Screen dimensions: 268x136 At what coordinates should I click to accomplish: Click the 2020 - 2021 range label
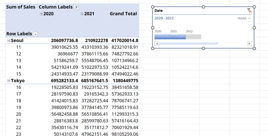(164, 18)
